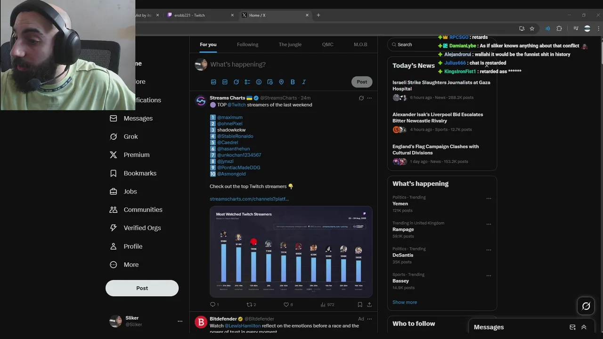The image size is (603, 339).
Task: Open Israeli Strike news story
Action: pos(442,90)
